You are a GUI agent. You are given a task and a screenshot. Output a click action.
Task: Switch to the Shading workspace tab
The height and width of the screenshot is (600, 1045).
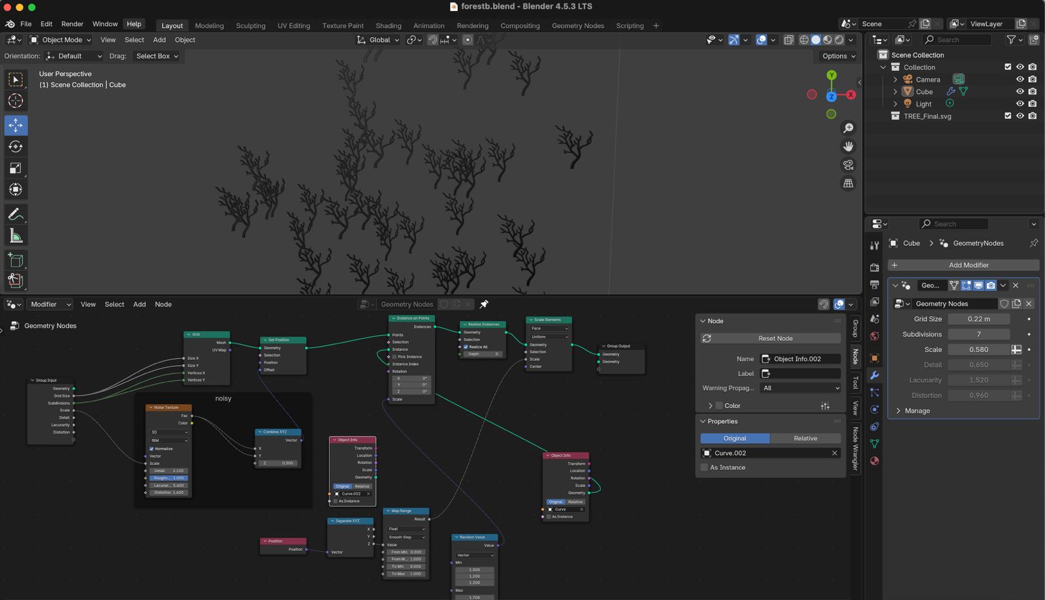(388, 25)
